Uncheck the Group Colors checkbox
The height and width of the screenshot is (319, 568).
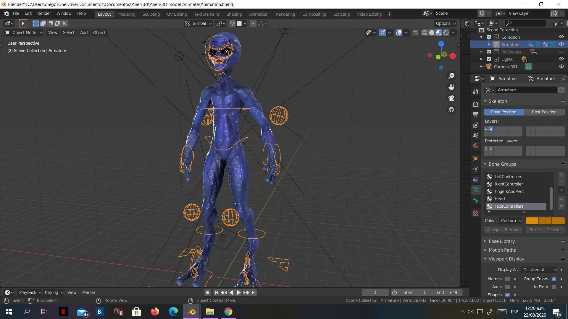(x=554, y=279)
